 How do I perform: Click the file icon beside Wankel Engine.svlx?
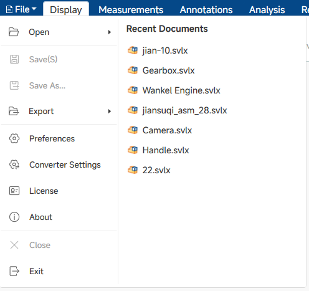(x=133, y=90)
